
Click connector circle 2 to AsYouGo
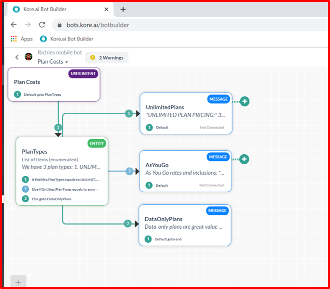coord(129,171)
